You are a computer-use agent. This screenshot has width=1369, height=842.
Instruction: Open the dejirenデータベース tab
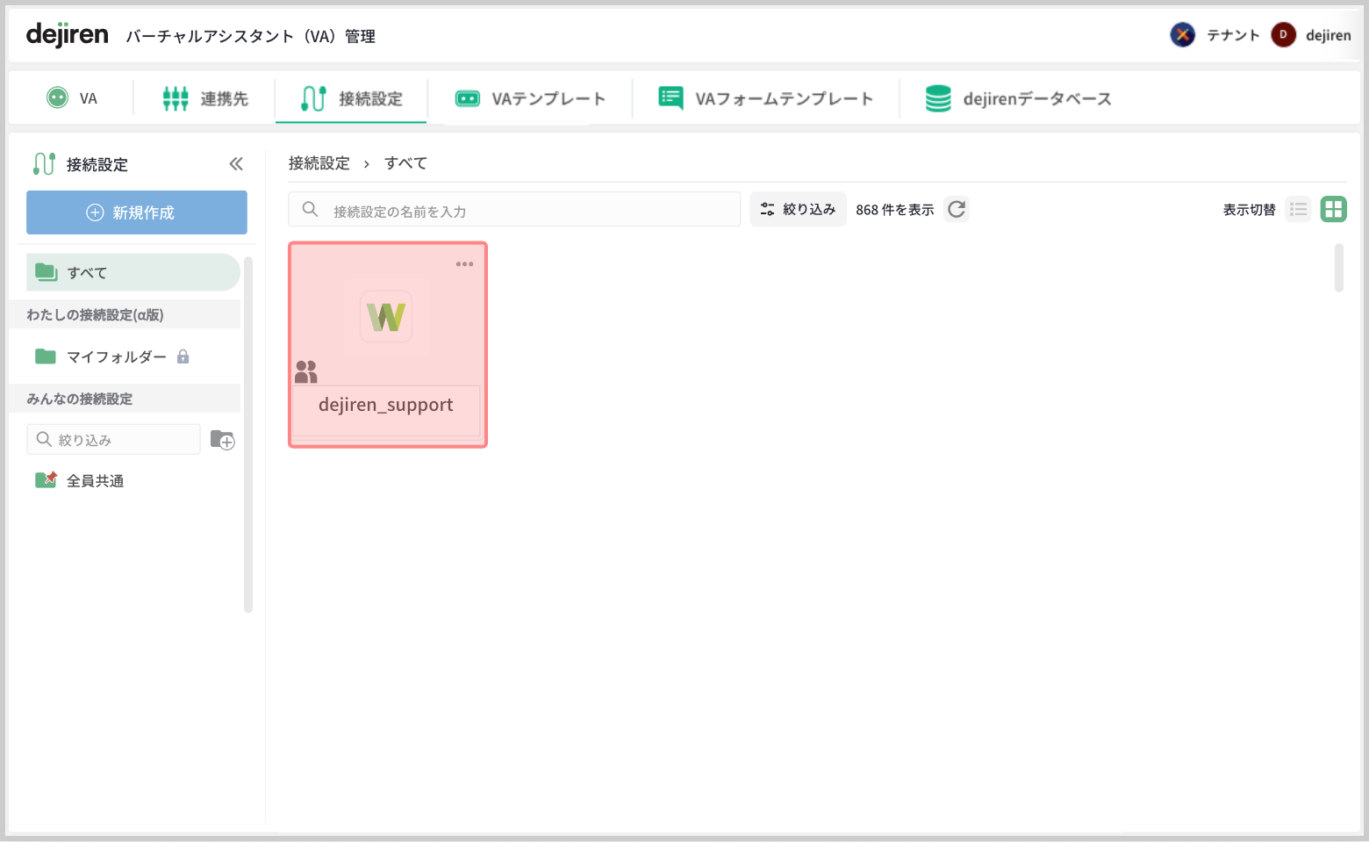tap(1018, 98)
